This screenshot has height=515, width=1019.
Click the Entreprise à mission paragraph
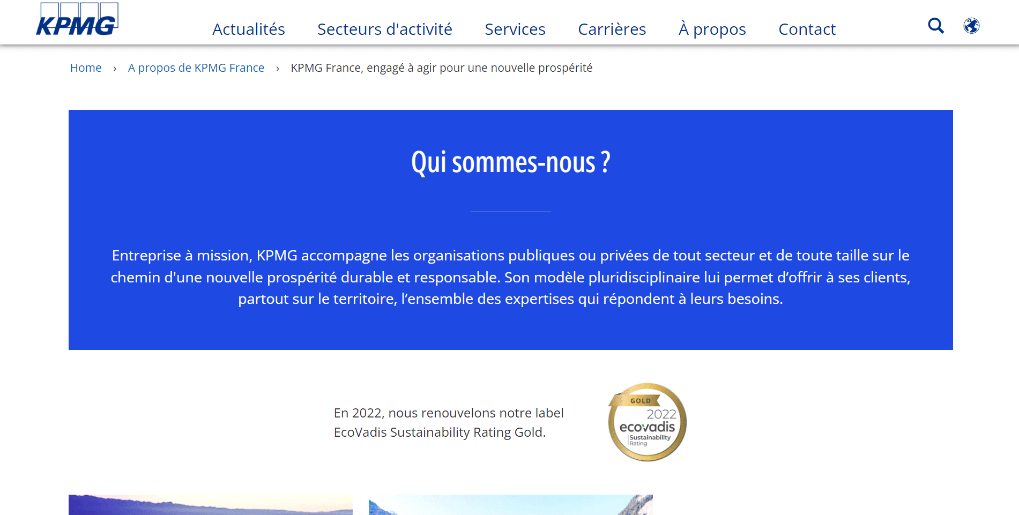[511, 277]
